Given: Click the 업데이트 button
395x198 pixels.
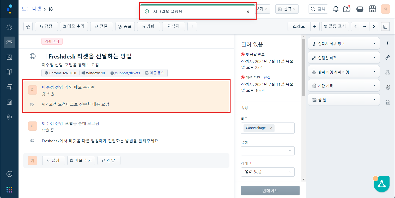Looking at the screenshot, I should (x=270, y=190).
